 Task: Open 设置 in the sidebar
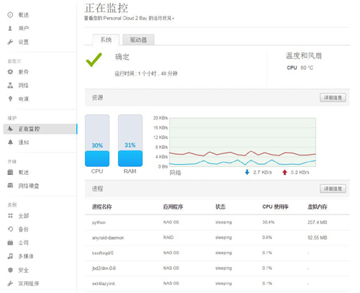(x=24, y=42)
